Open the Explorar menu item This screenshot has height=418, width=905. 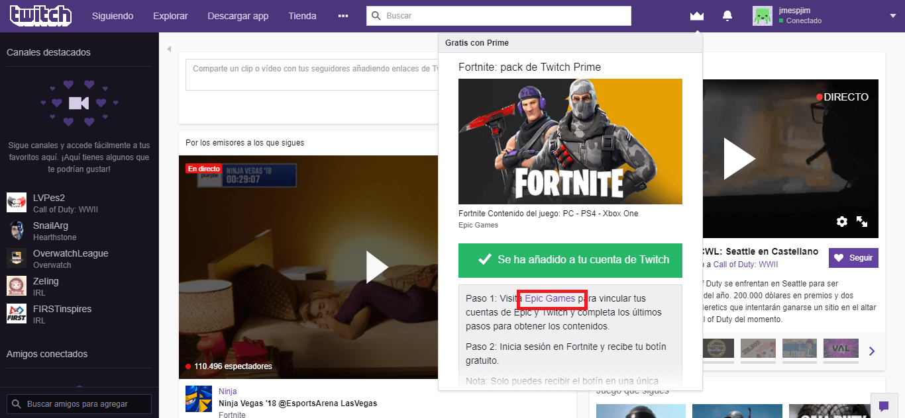[x=170, y=16]
